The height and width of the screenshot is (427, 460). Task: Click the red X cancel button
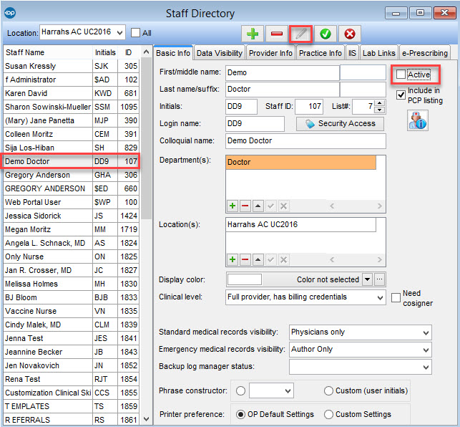pyautogui.click(x=350, y=34)
